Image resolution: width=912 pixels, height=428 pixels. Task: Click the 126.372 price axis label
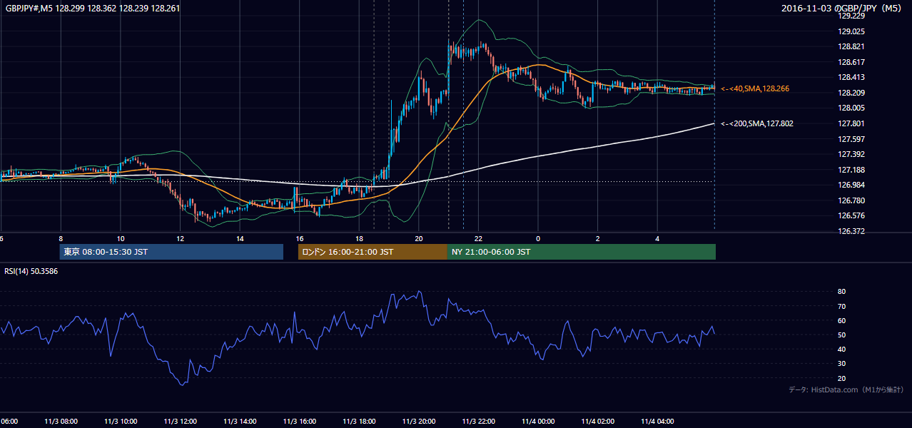click(x=851, y=231)
